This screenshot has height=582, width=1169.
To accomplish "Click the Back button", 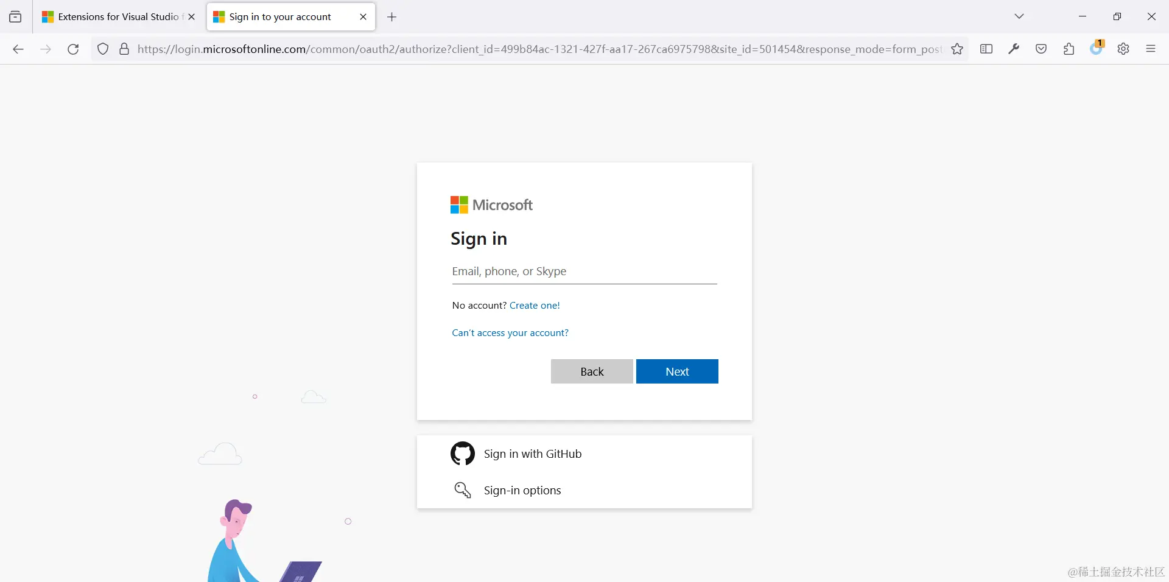I will [x=592, y=371].
